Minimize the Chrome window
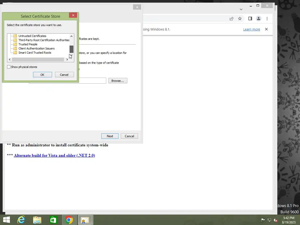300x225 pixels. point(251,6)
